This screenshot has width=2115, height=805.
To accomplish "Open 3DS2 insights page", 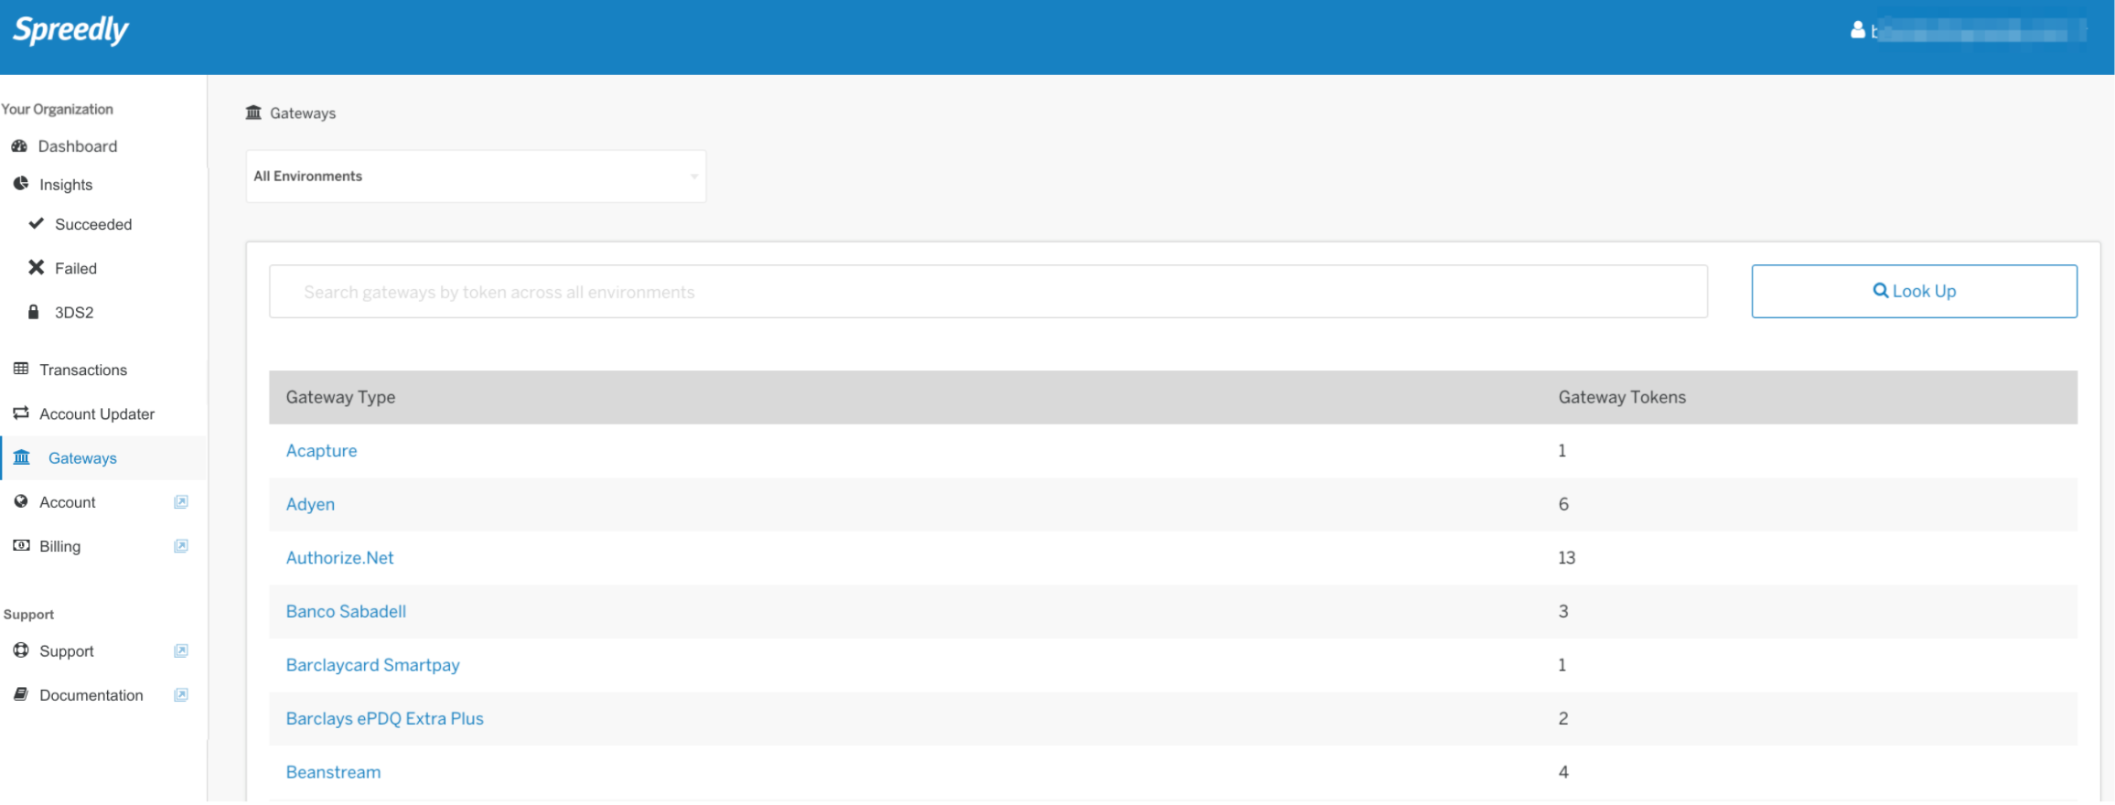I will click(x=74, y=312).
